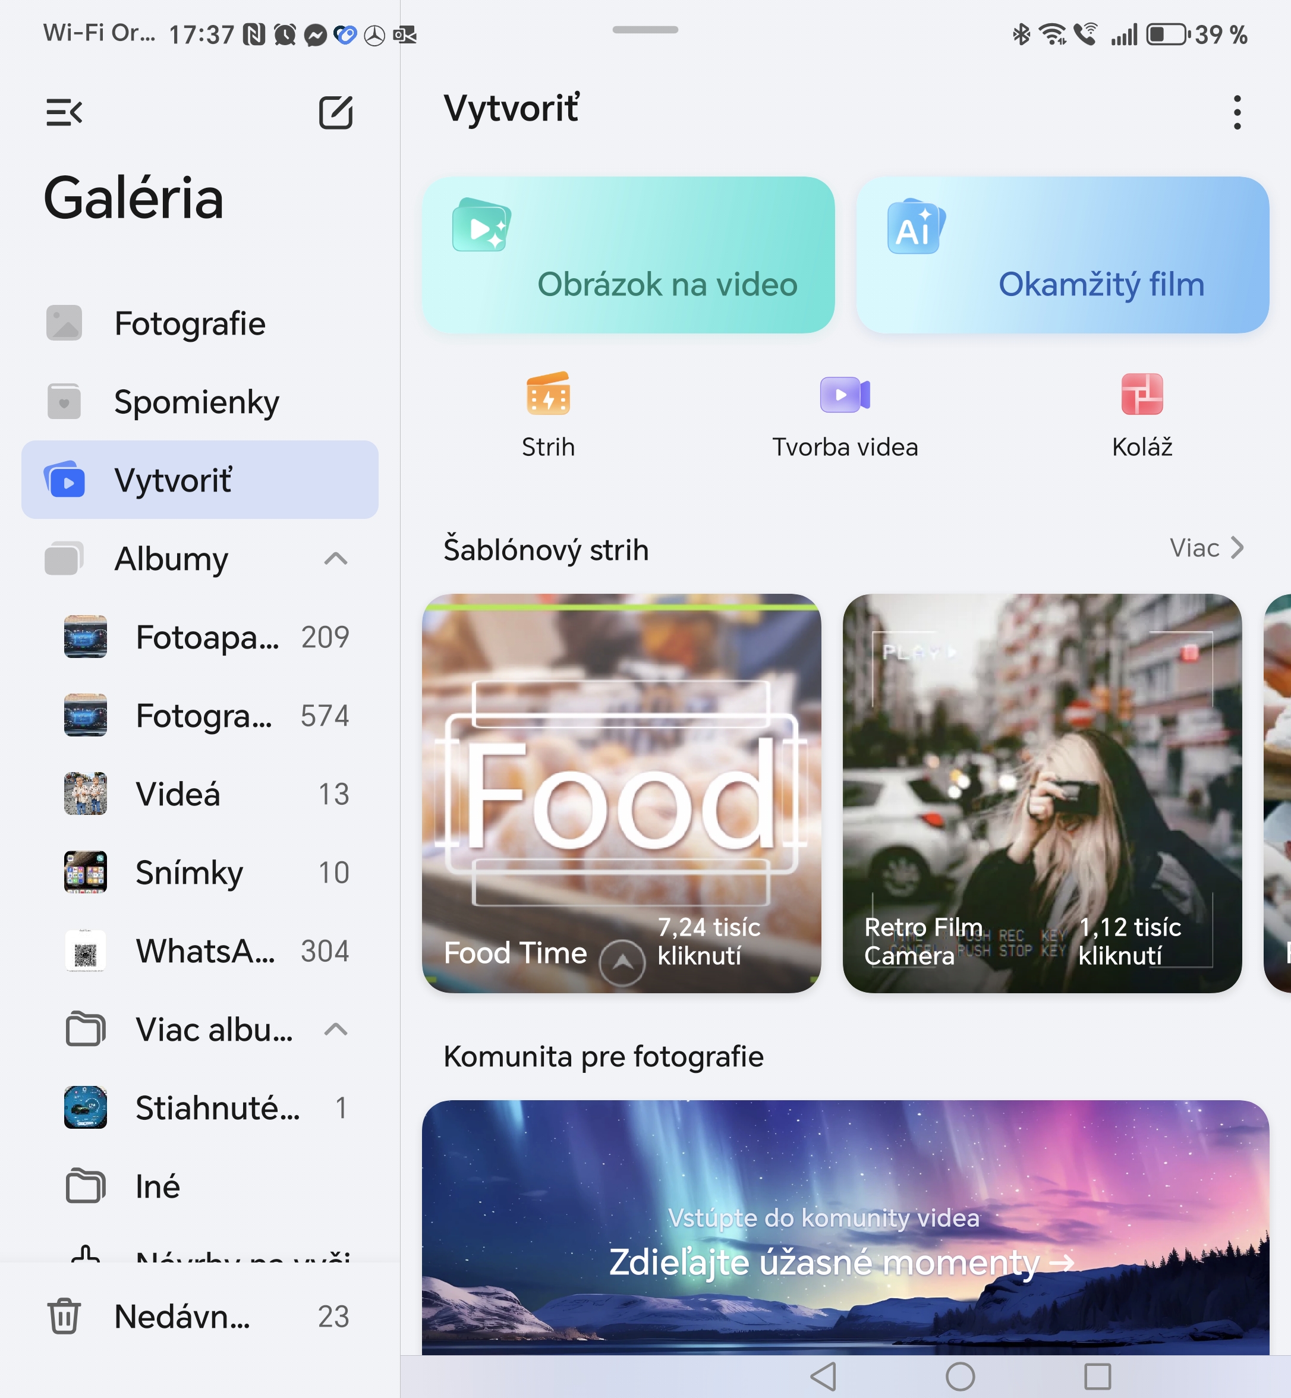The height and width of the screenshot is (1398, 1291).
Task: Tap the Android home navigation circle
Action: [960, 1377]
